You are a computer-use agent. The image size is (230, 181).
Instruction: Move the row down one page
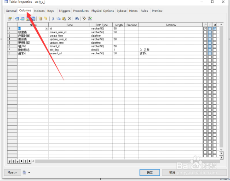point(26,161)
